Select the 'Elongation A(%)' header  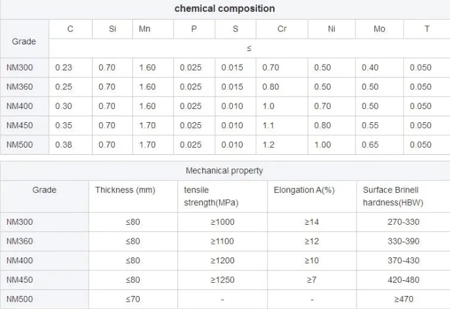pyautogui.click(x=304, y=190)
